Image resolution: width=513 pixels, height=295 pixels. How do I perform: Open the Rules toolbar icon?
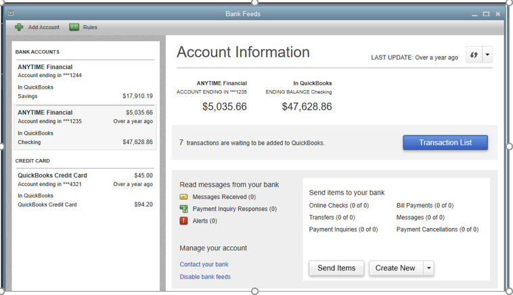(74, 27)
